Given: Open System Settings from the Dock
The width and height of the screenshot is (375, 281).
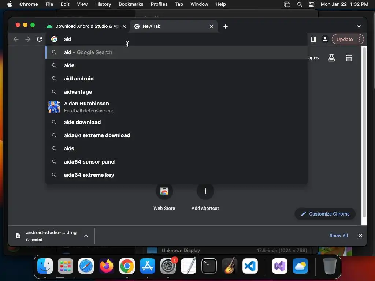Looking at the screenshot, I should point(168,266).
